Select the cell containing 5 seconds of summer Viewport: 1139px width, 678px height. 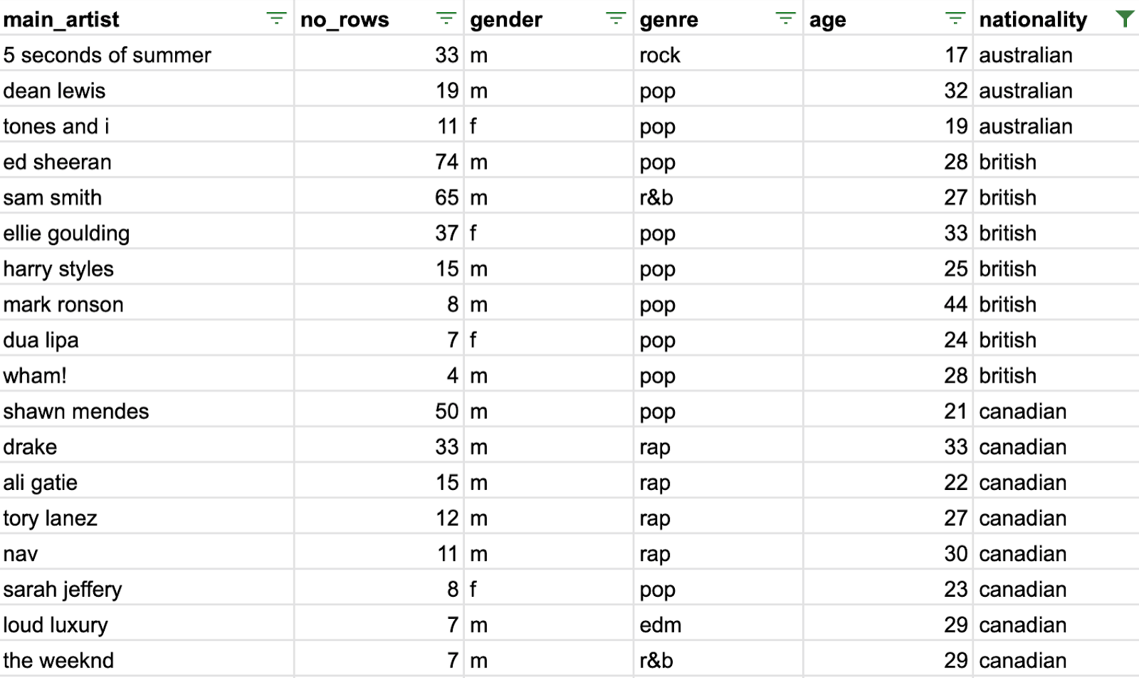(x=147, y=53)
